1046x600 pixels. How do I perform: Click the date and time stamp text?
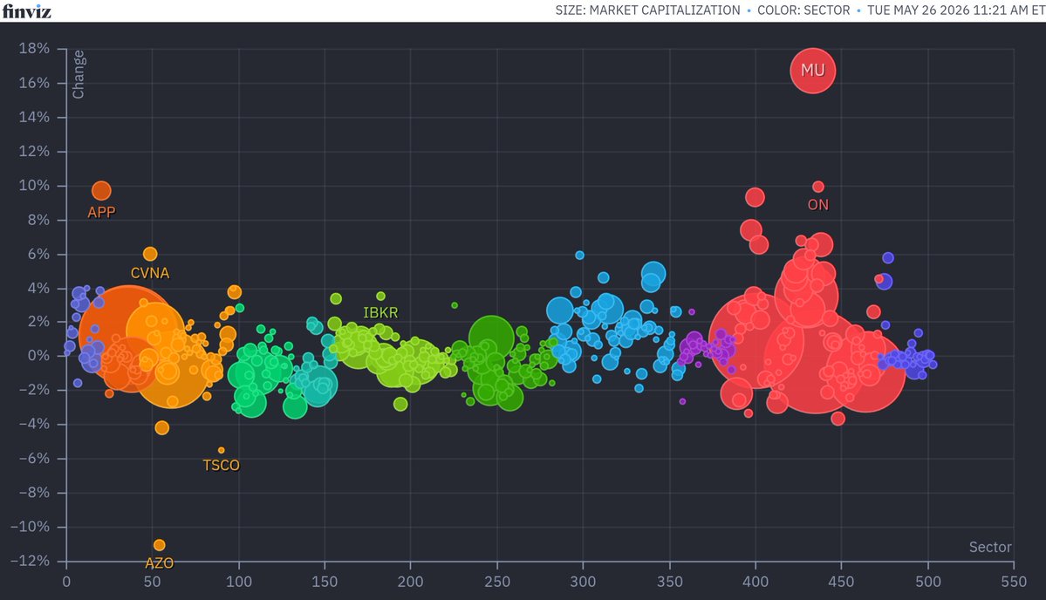pyautogui.click(x=956, y=10)
